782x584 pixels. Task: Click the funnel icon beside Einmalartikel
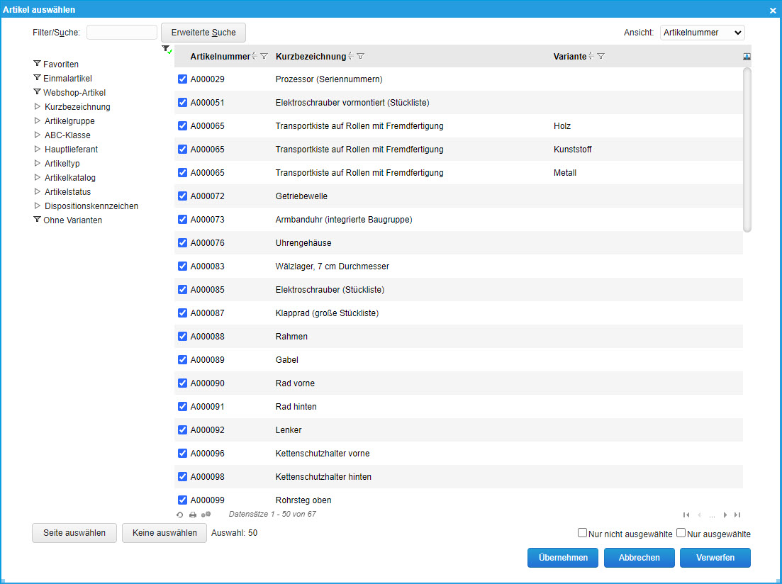coord(37,78)
